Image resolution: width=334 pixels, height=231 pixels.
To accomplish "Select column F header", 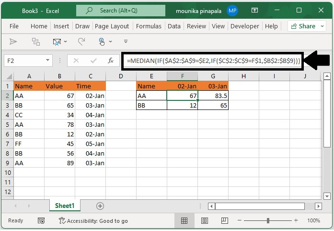I will click(x=183, y=76).
